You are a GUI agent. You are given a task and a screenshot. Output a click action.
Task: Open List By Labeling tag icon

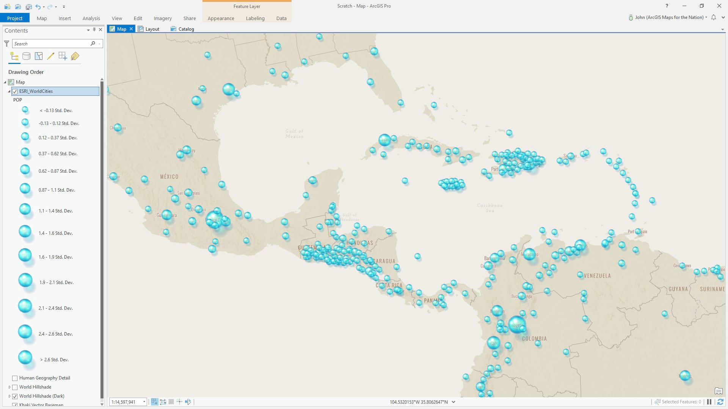(x=75, y=56)
